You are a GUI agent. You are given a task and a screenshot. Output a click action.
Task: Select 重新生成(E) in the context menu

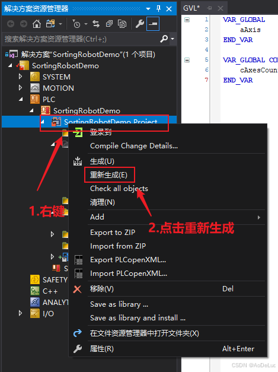109,175
